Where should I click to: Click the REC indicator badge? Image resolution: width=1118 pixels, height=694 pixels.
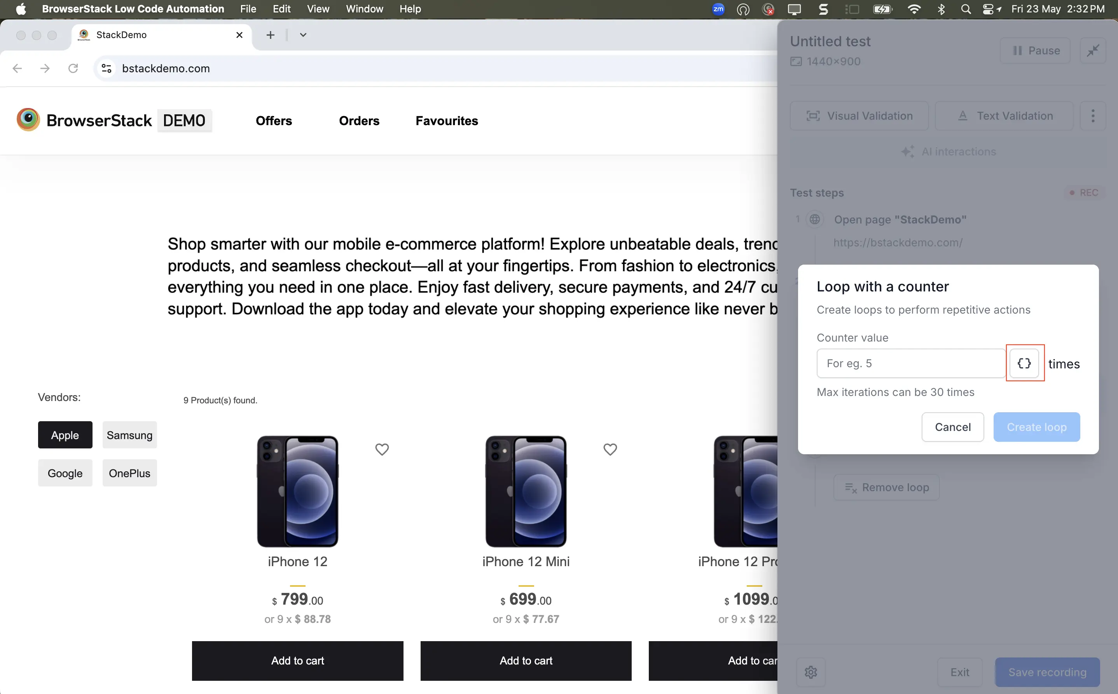(x=1084, y=192)
